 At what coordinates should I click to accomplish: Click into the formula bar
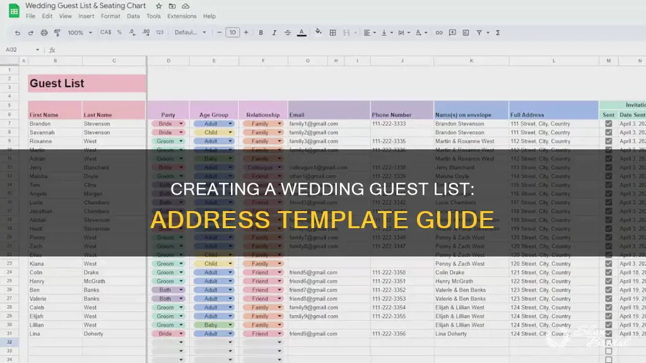tap(350, 50)
